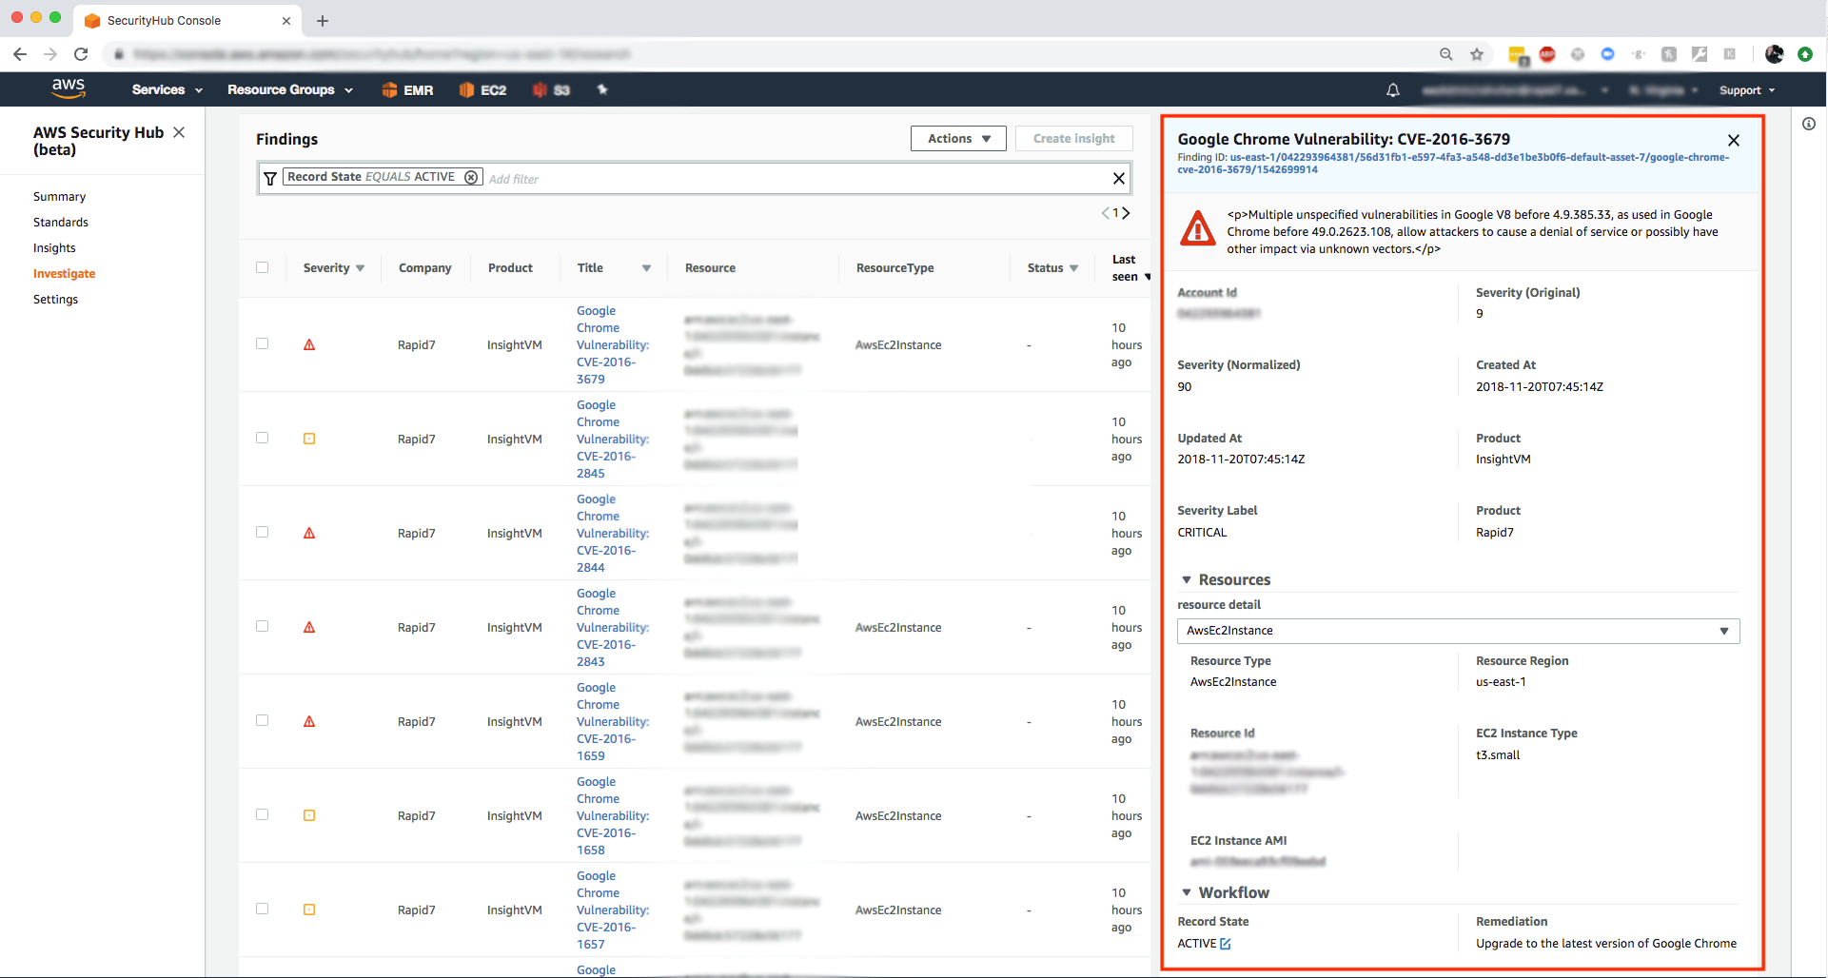
Task: Select the CVE-2016-2845 finding checkbox
Action: [x=262, y=438]
